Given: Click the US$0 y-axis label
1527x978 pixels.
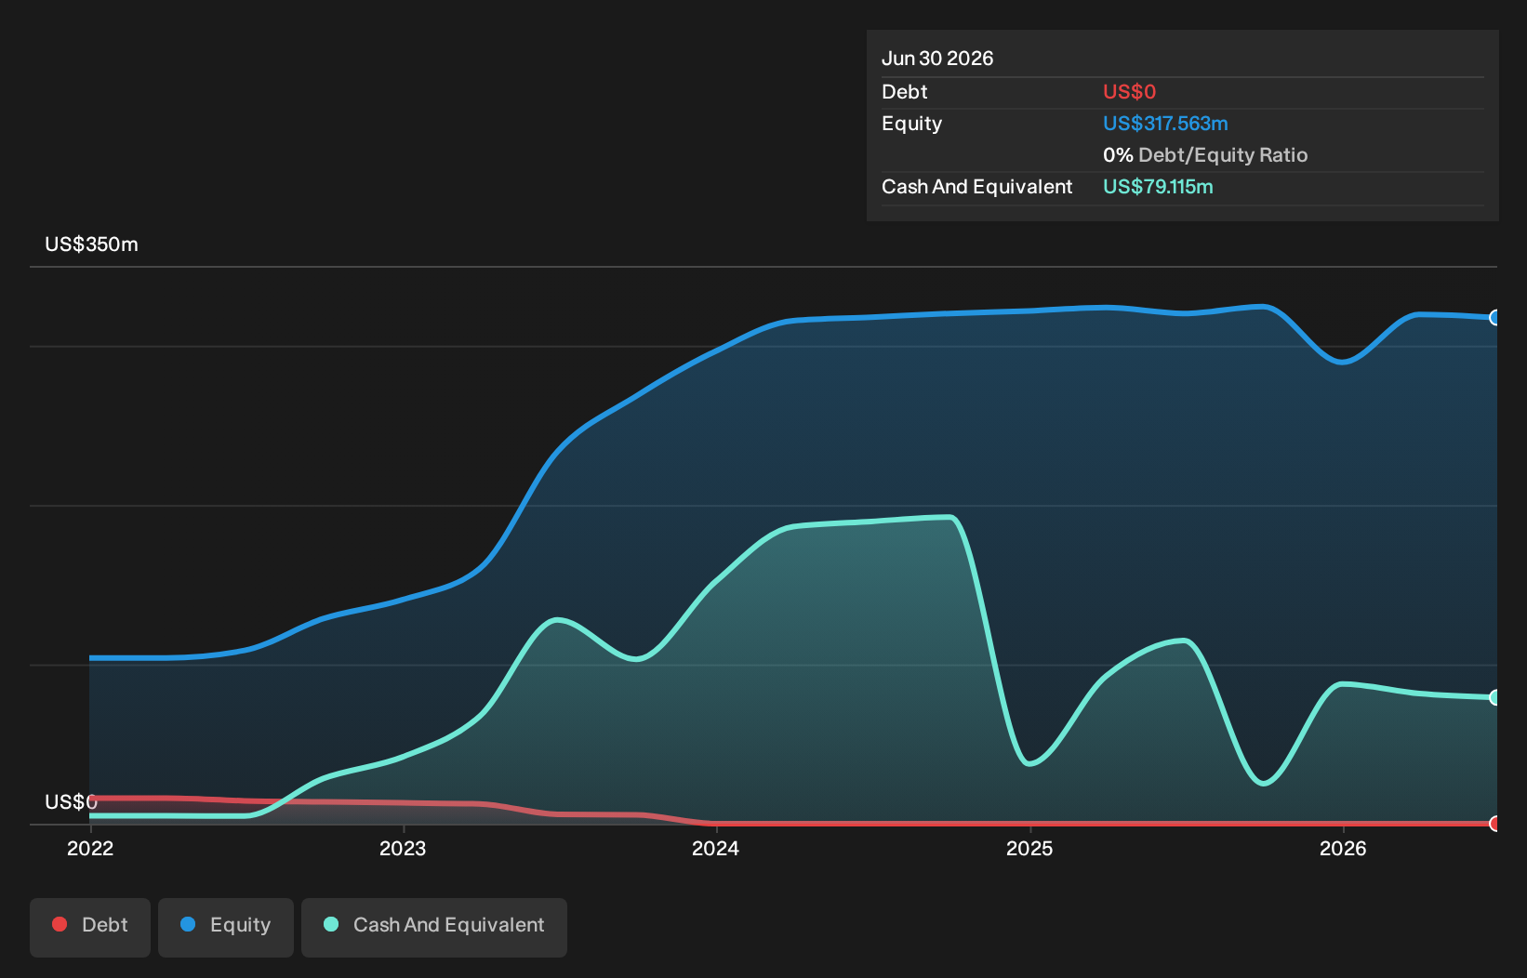Looking at the screenshot, I should coord(71,801).
